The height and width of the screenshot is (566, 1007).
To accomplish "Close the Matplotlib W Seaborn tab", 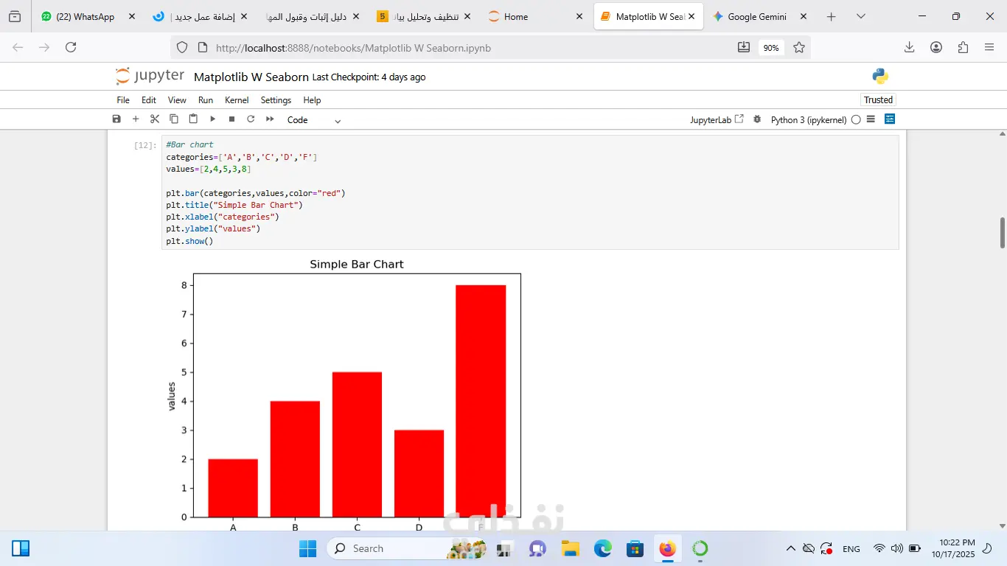I will click(691, 16).
